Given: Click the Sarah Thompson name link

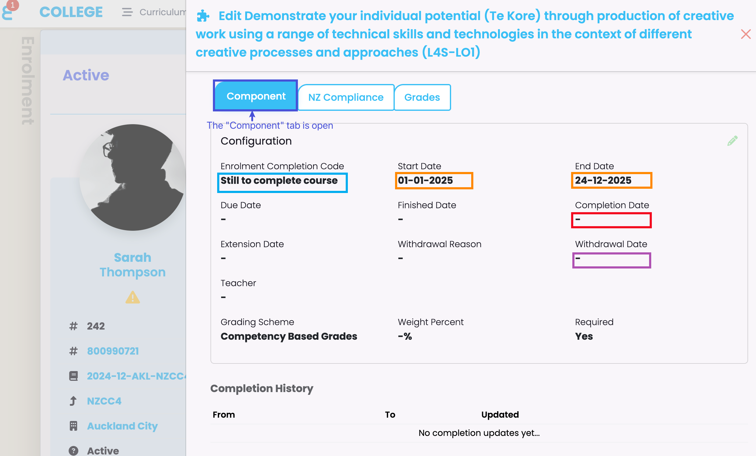Looking at the screenshot, I should point(132,265).
